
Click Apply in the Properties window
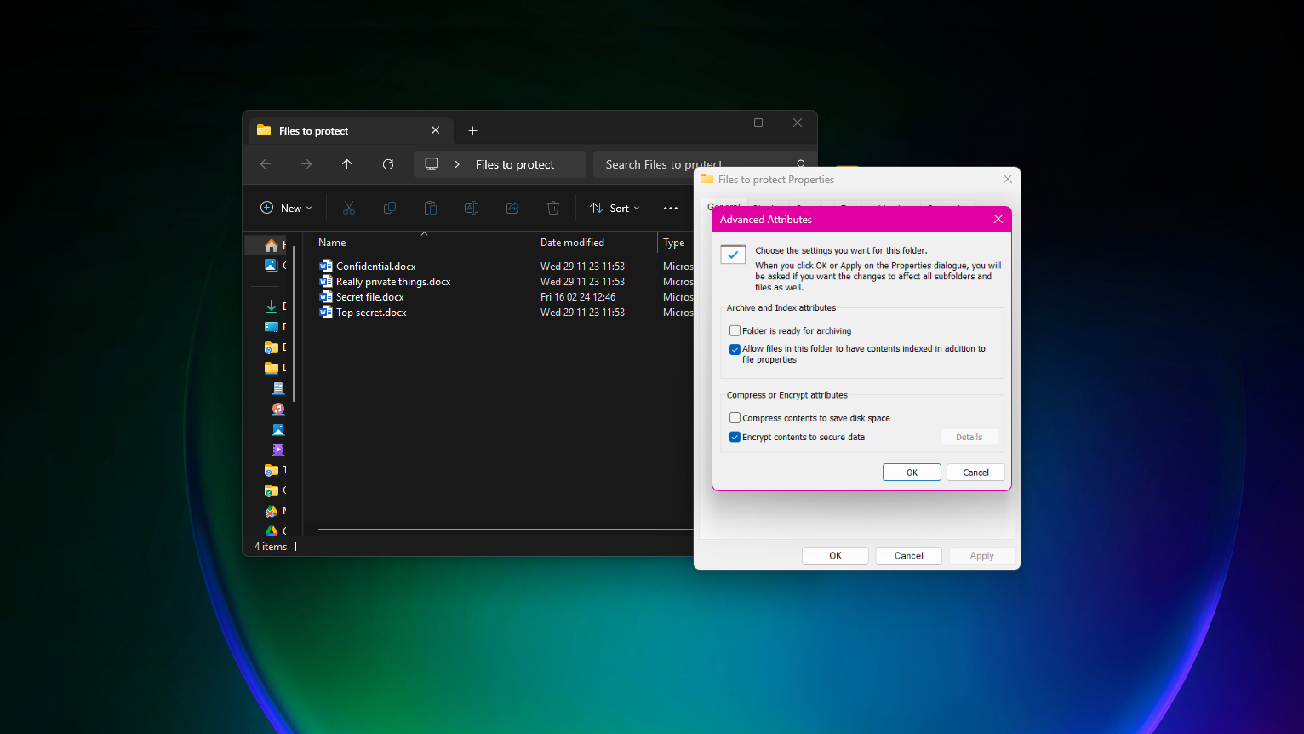(x=981, y=555)
